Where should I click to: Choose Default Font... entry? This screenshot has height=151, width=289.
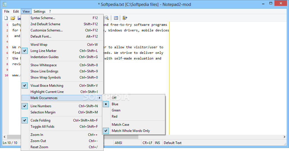[62, 36]
